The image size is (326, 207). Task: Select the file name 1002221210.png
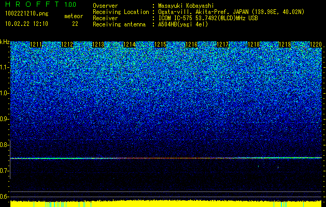[27, 14]
